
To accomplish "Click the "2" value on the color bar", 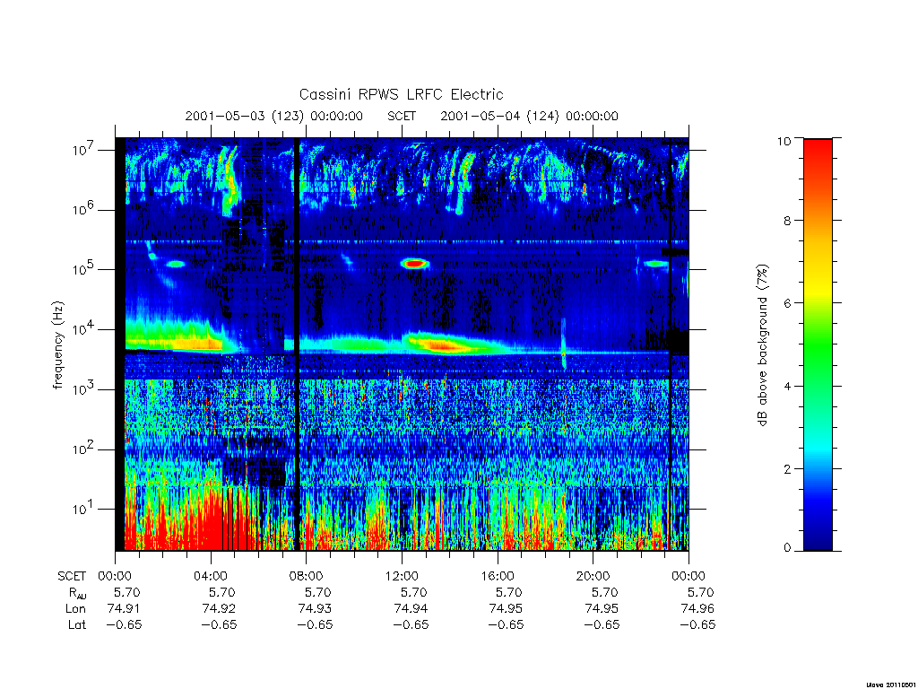I will tap(787, 468).
